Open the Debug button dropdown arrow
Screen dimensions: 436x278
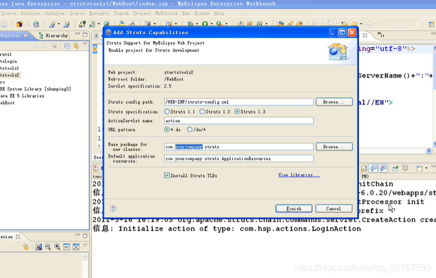[197, 24]
